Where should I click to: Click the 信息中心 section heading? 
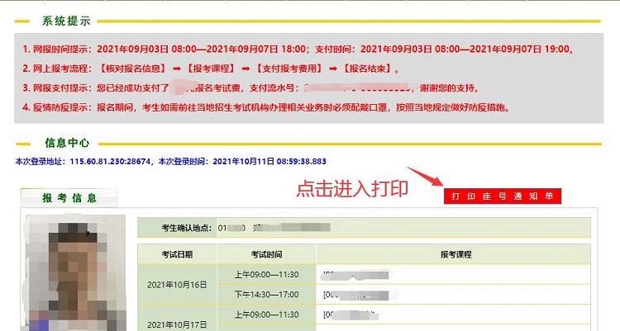64,143
